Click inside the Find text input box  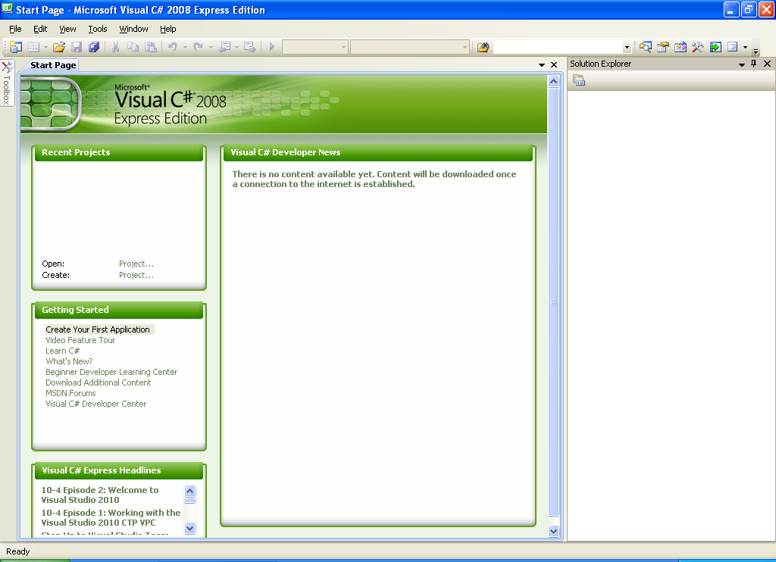tap(558, 47)
